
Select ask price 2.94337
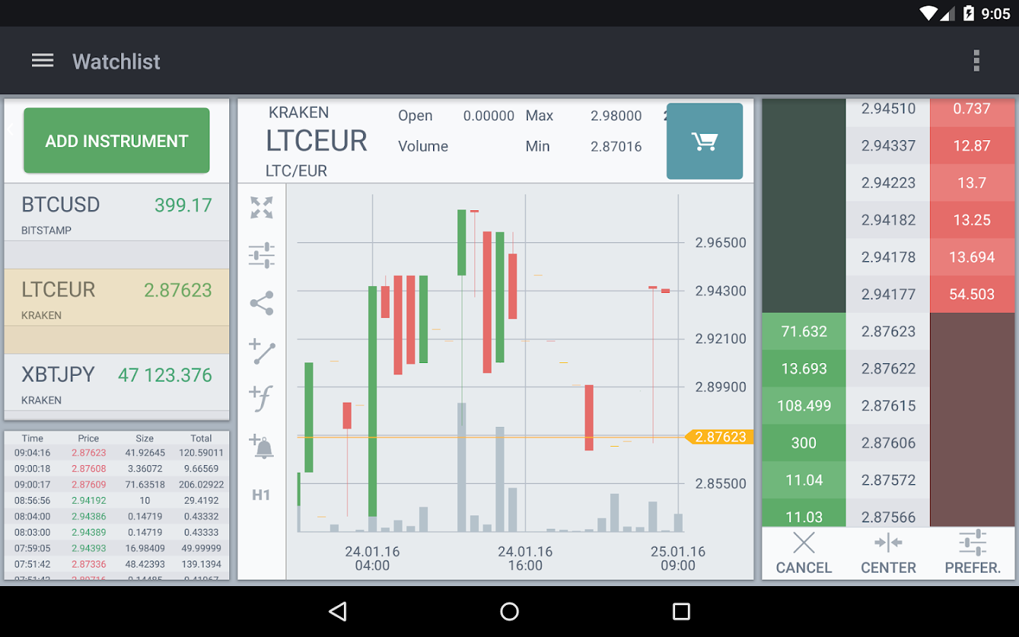pos(888,146)
